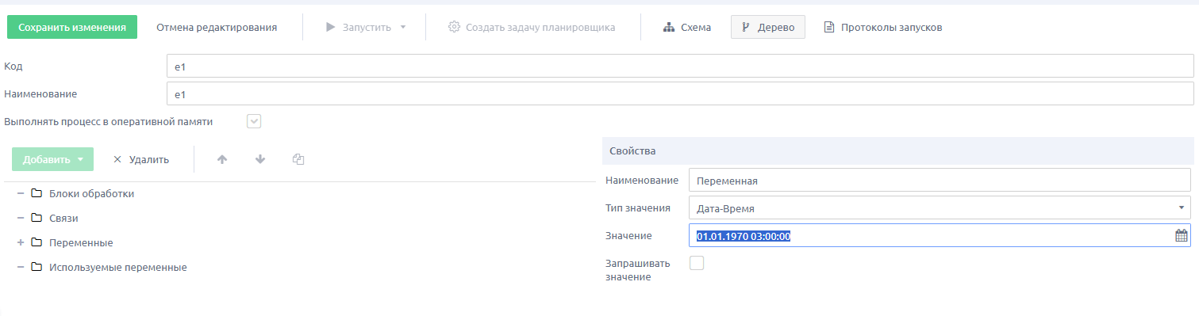Switch to Дерево view
The height and width of the screenshot is (316, 1199).
click(768, 27)
